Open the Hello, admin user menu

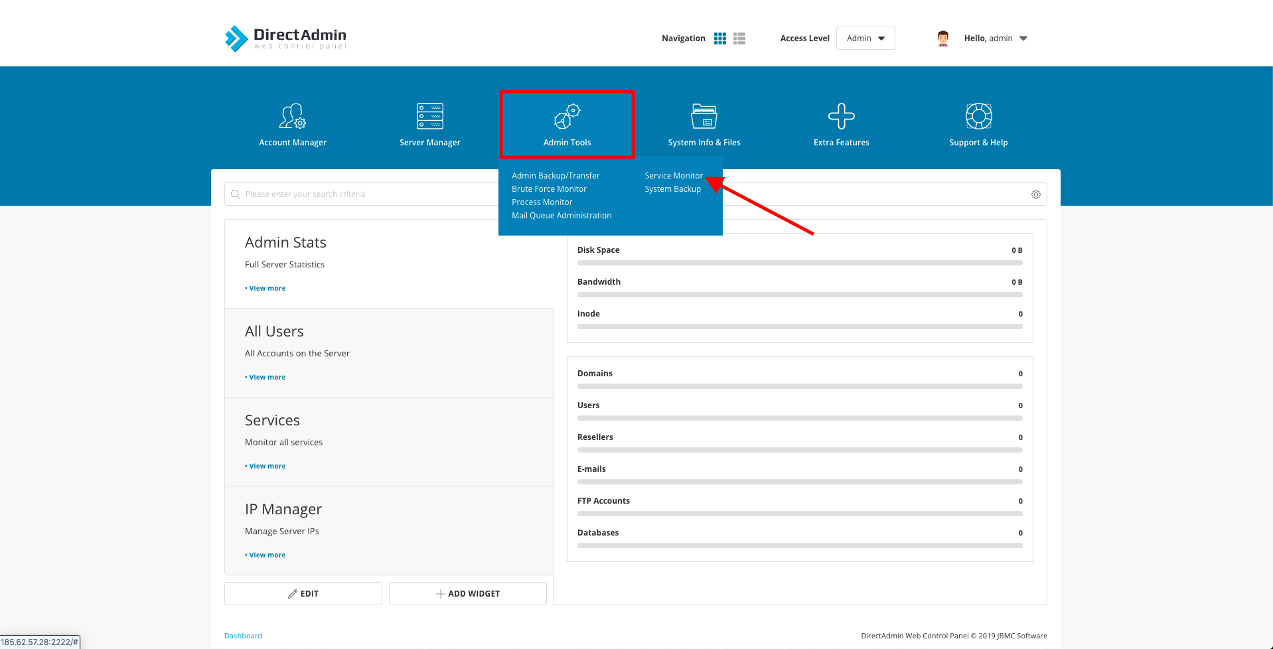(x=995, y=38)
